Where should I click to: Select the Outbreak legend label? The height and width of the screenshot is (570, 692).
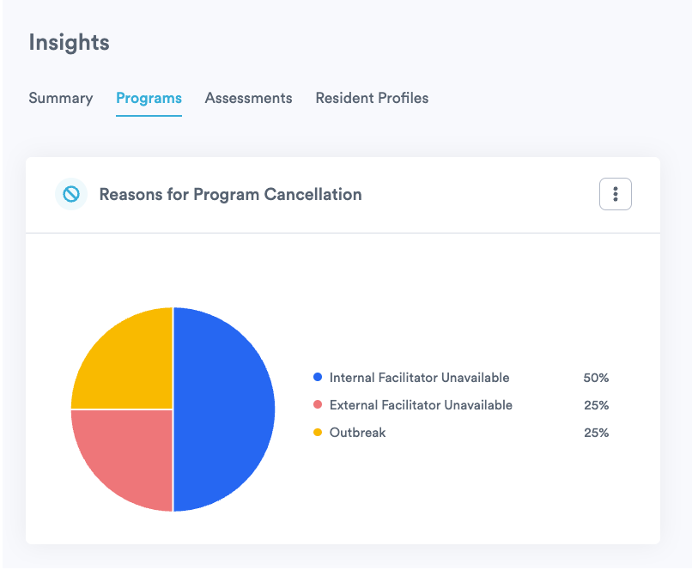[357, 433]
